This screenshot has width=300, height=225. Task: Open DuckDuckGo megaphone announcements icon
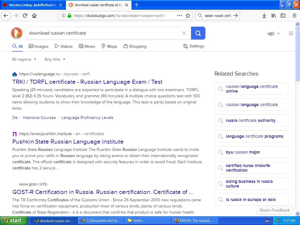click(271, 34)
